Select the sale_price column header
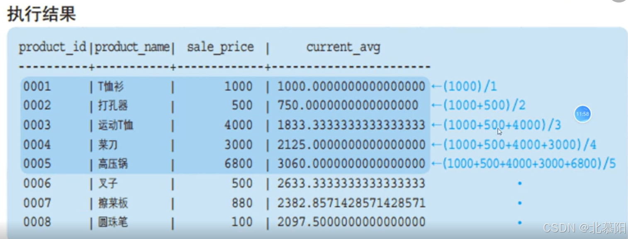Screen dimensions: 628x239 (x=220, y=47)
